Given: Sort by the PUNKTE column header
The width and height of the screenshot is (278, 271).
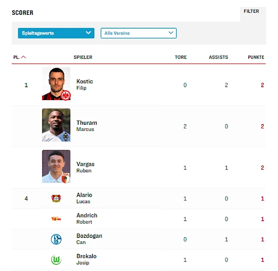Looking at the screenshot, I should tap(256, 57).
